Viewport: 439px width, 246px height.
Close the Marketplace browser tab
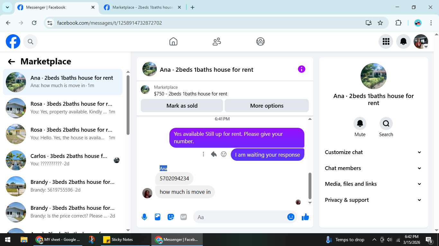click(179, 7)
